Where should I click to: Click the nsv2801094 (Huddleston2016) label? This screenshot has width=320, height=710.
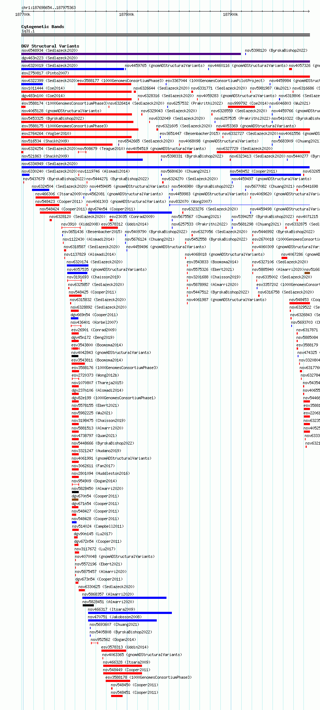tap(101, 474)
